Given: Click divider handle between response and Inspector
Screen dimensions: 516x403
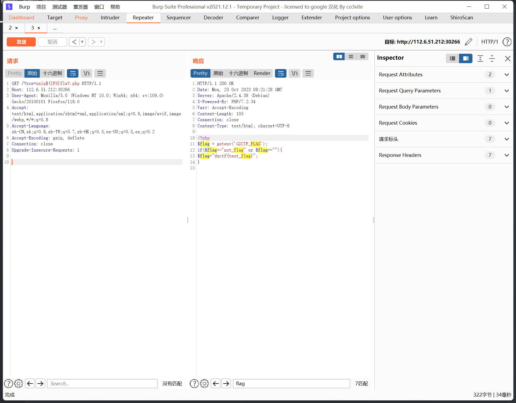Looking at the screenshot, I should click(x=373, y=220).
